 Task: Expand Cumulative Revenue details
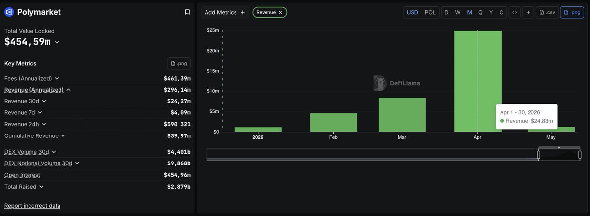click(63, 135)
